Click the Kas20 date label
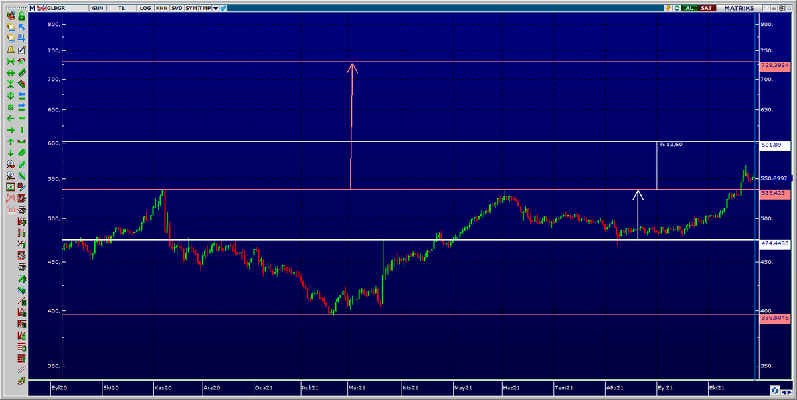This screenshot has height=400, width=797. (x=163, y=387)
